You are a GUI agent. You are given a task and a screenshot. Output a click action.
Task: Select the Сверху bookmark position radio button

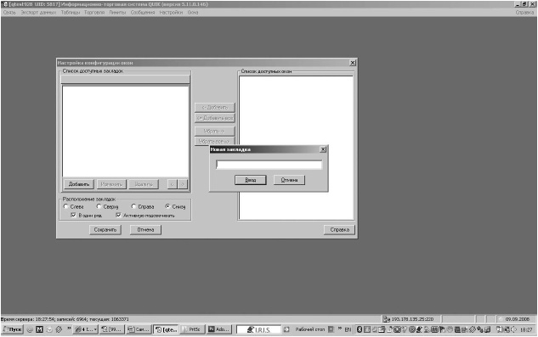click(99, 206)
